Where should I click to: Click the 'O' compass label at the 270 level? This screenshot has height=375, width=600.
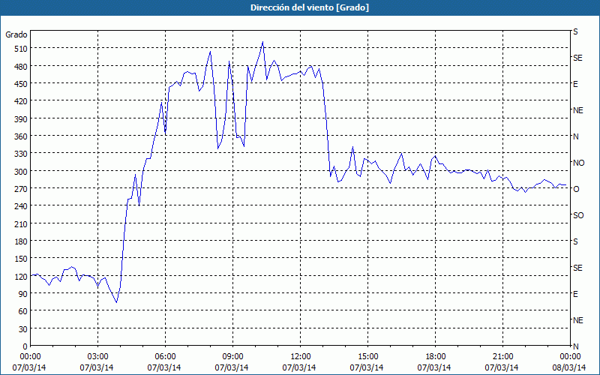[x=576, y=189]
